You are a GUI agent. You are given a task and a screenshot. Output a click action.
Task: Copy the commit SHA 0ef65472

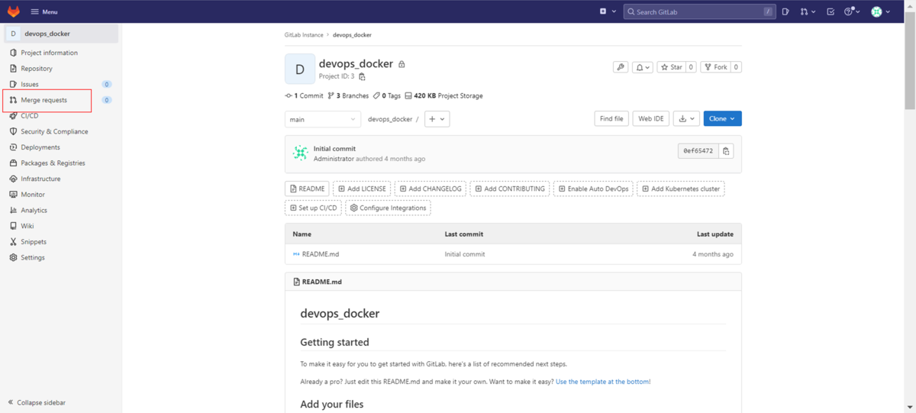726,151
